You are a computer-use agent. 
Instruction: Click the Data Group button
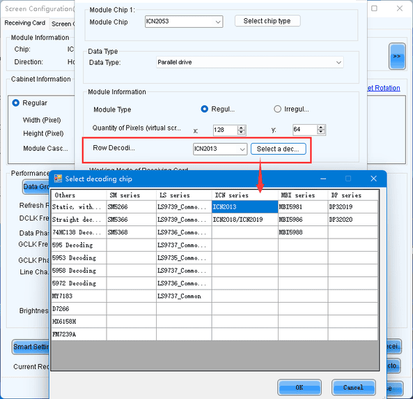[36, 186]
